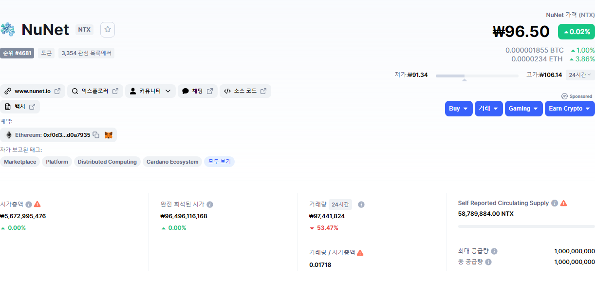
Task: Select the Distributed Computing tag
Action: point(107,162)
